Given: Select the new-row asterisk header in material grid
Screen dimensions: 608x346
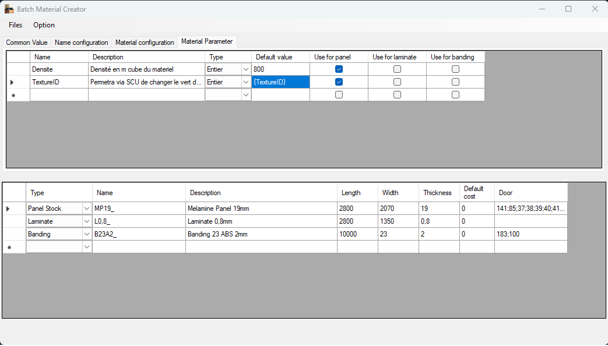Looking at the screenshot, I should (x=15, y=247).
